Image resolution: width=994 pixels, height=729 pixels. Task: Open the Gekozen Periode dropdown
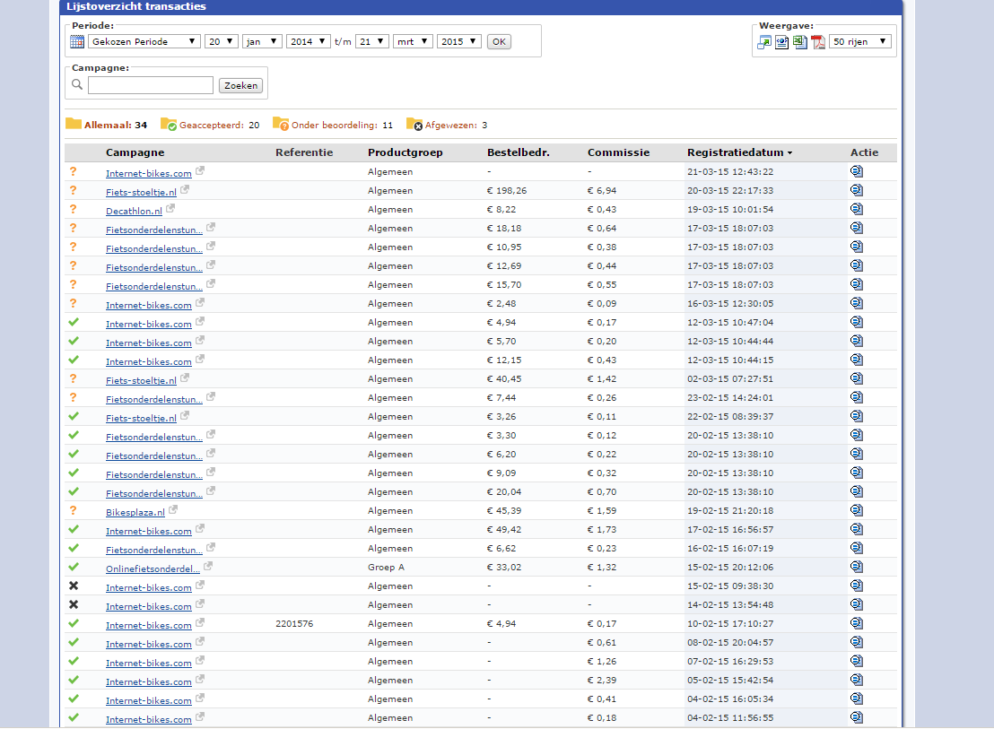pyautogui.click(x=144, y=42)
